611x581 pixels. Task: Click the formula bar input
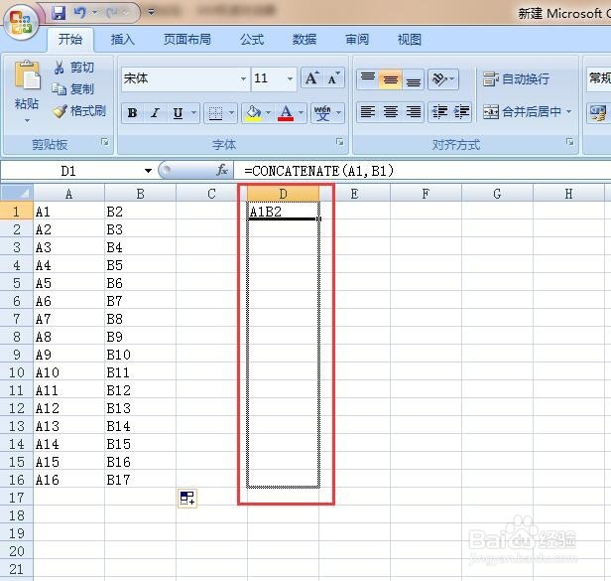pos(423,171)
